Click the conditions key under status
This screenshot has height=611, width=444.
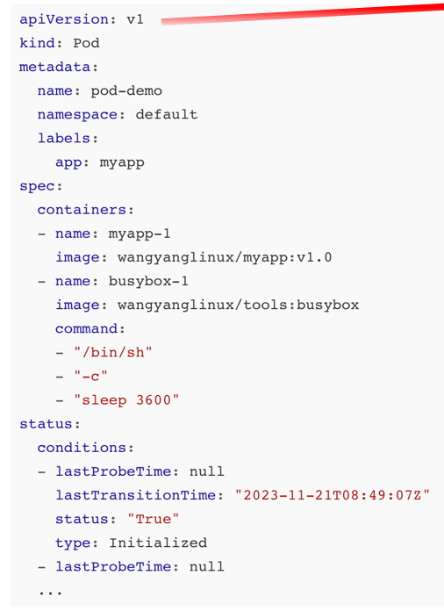pos(82,448)
